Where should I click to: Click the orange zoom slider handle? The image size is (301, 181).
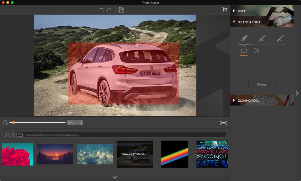(x=13, y=123)
